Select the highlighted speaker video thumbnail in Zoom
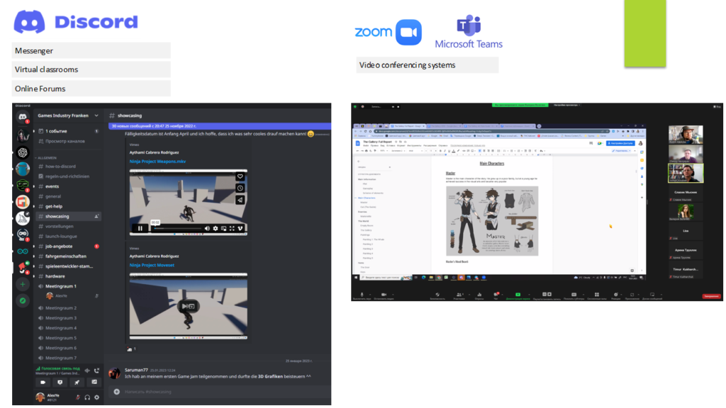The height and width of the screenshot is (408, 726). coord(686,173)
